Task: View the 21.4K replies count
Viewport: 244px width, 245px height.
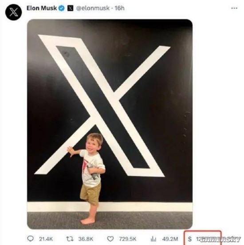Action: coord(46,239)
